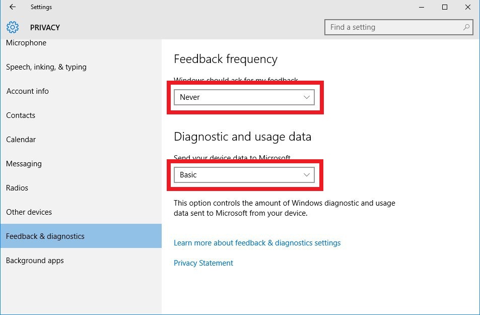This screenshot has height=315, width=480.
Task: Click the back arrow icon
Action: (x=13, y=7)
